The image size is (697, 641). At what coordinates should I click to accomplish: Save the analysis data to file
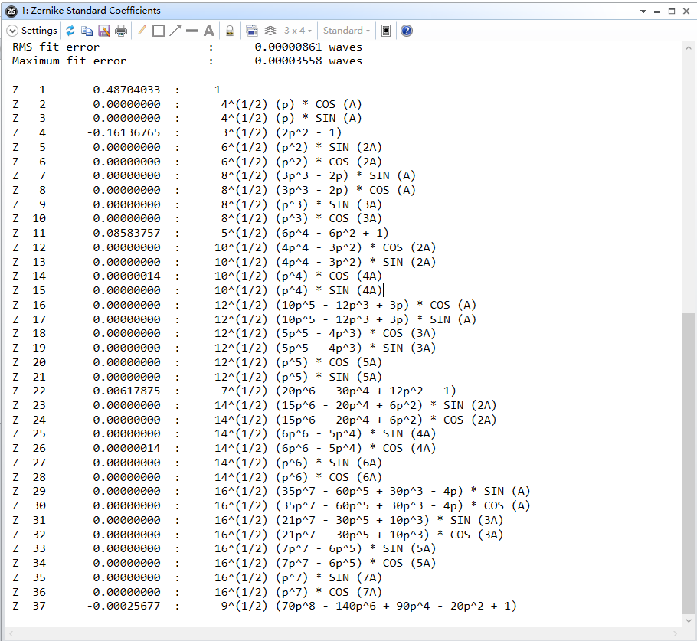[x=104, y=31]
